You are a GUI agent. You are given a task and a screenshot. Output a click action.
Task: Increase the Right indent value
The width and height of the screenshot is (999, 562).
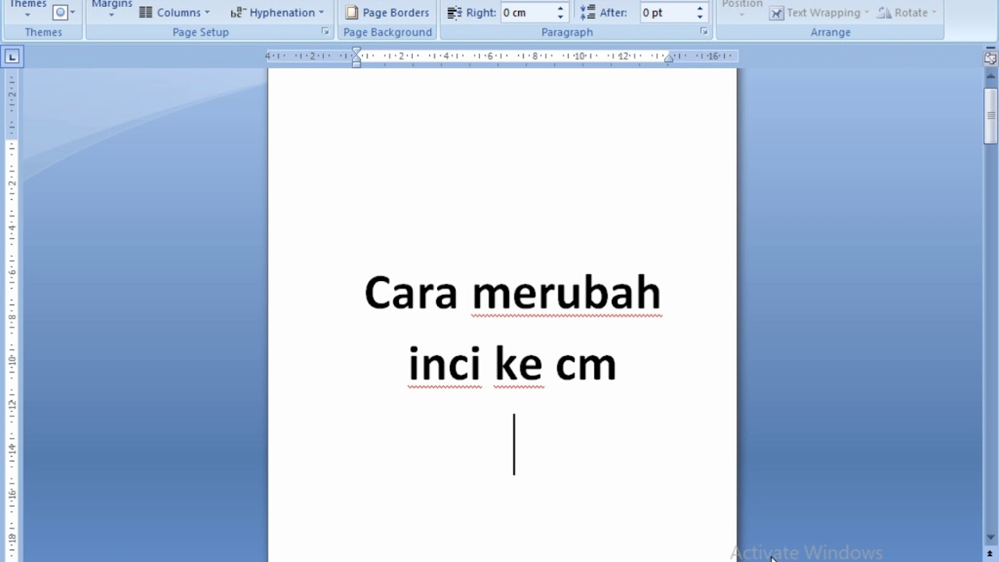coord(560,9)
